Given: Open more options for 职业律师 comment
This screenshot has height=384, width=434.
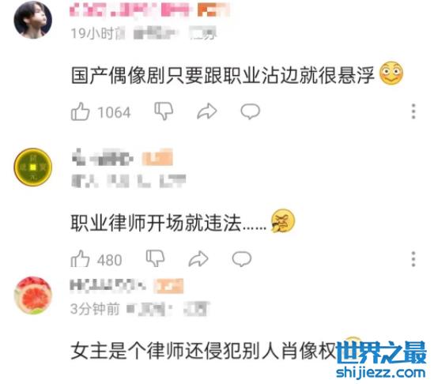Looking at the screenshot, I should (413, 259).
